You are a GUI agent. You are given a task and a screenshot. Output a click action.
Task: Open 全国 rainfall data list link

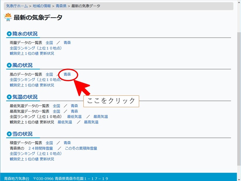click(49, 43)
